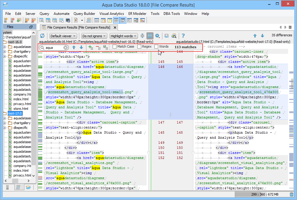Click the save icon in compare toolbar
Screen dimensions: 297x200
(167, 36)
